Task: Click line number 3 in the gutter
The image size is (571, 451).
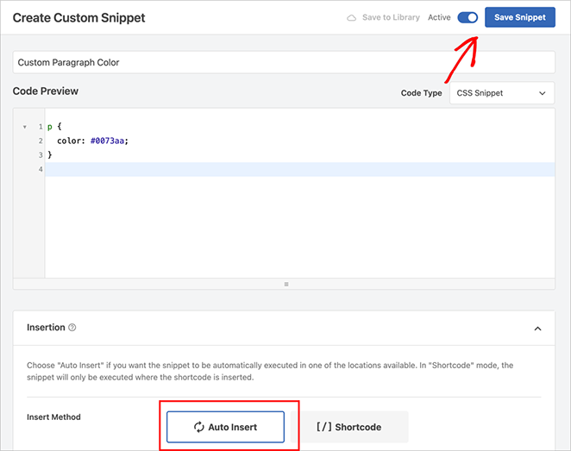Action: coord(40,154)
